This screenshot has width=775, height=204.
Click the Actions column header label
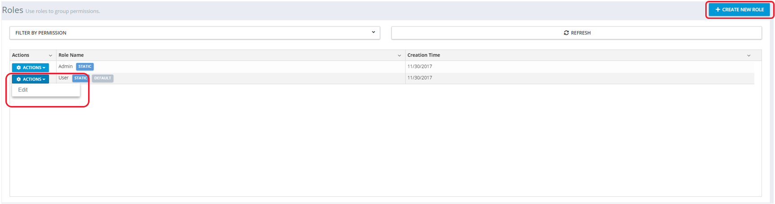coord(21,55)
